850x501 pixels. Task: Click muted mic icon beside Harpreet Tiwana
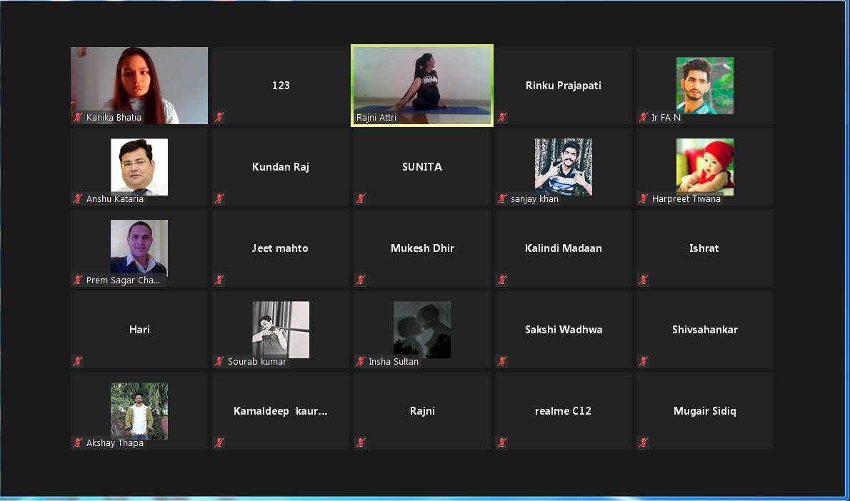click(644, 198)
